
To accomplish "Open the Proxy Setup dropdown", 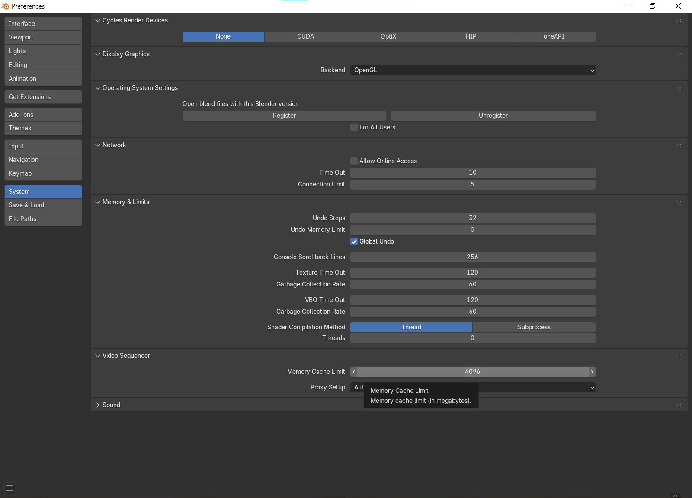I will click(473, 387).
